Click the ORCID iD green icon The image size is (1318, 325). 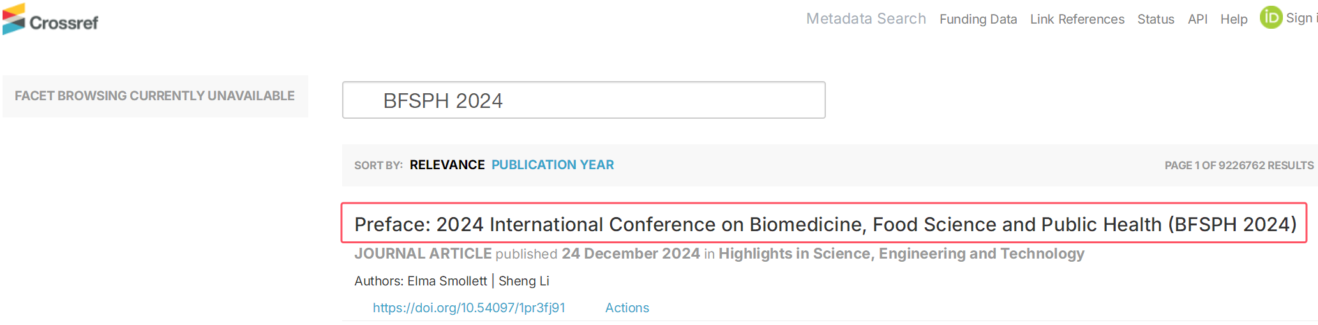[1271, 17]
